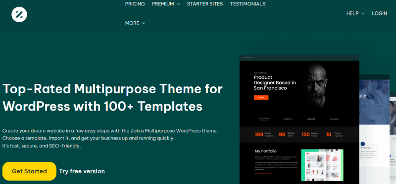Click the orange link under My Portfolio text

click(263, 174)
